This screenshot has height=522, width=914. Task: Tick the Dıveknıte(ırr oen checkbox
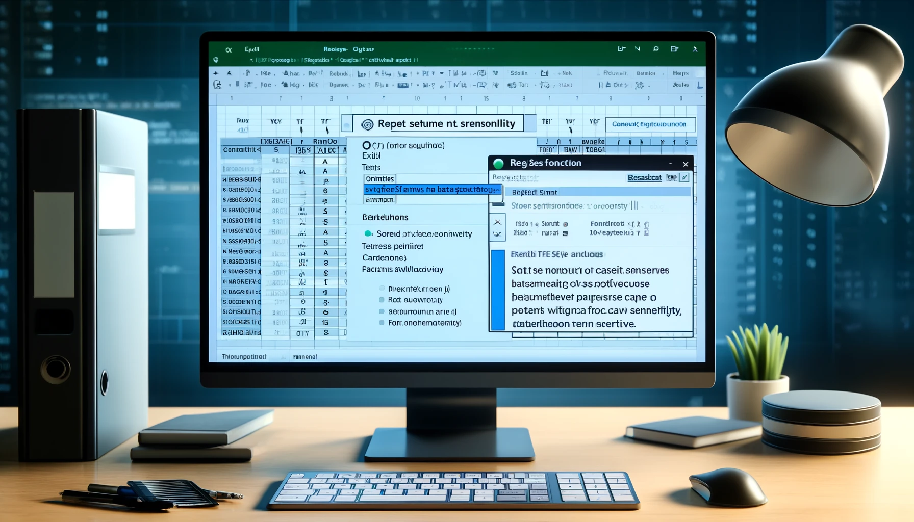click(382, 289)
